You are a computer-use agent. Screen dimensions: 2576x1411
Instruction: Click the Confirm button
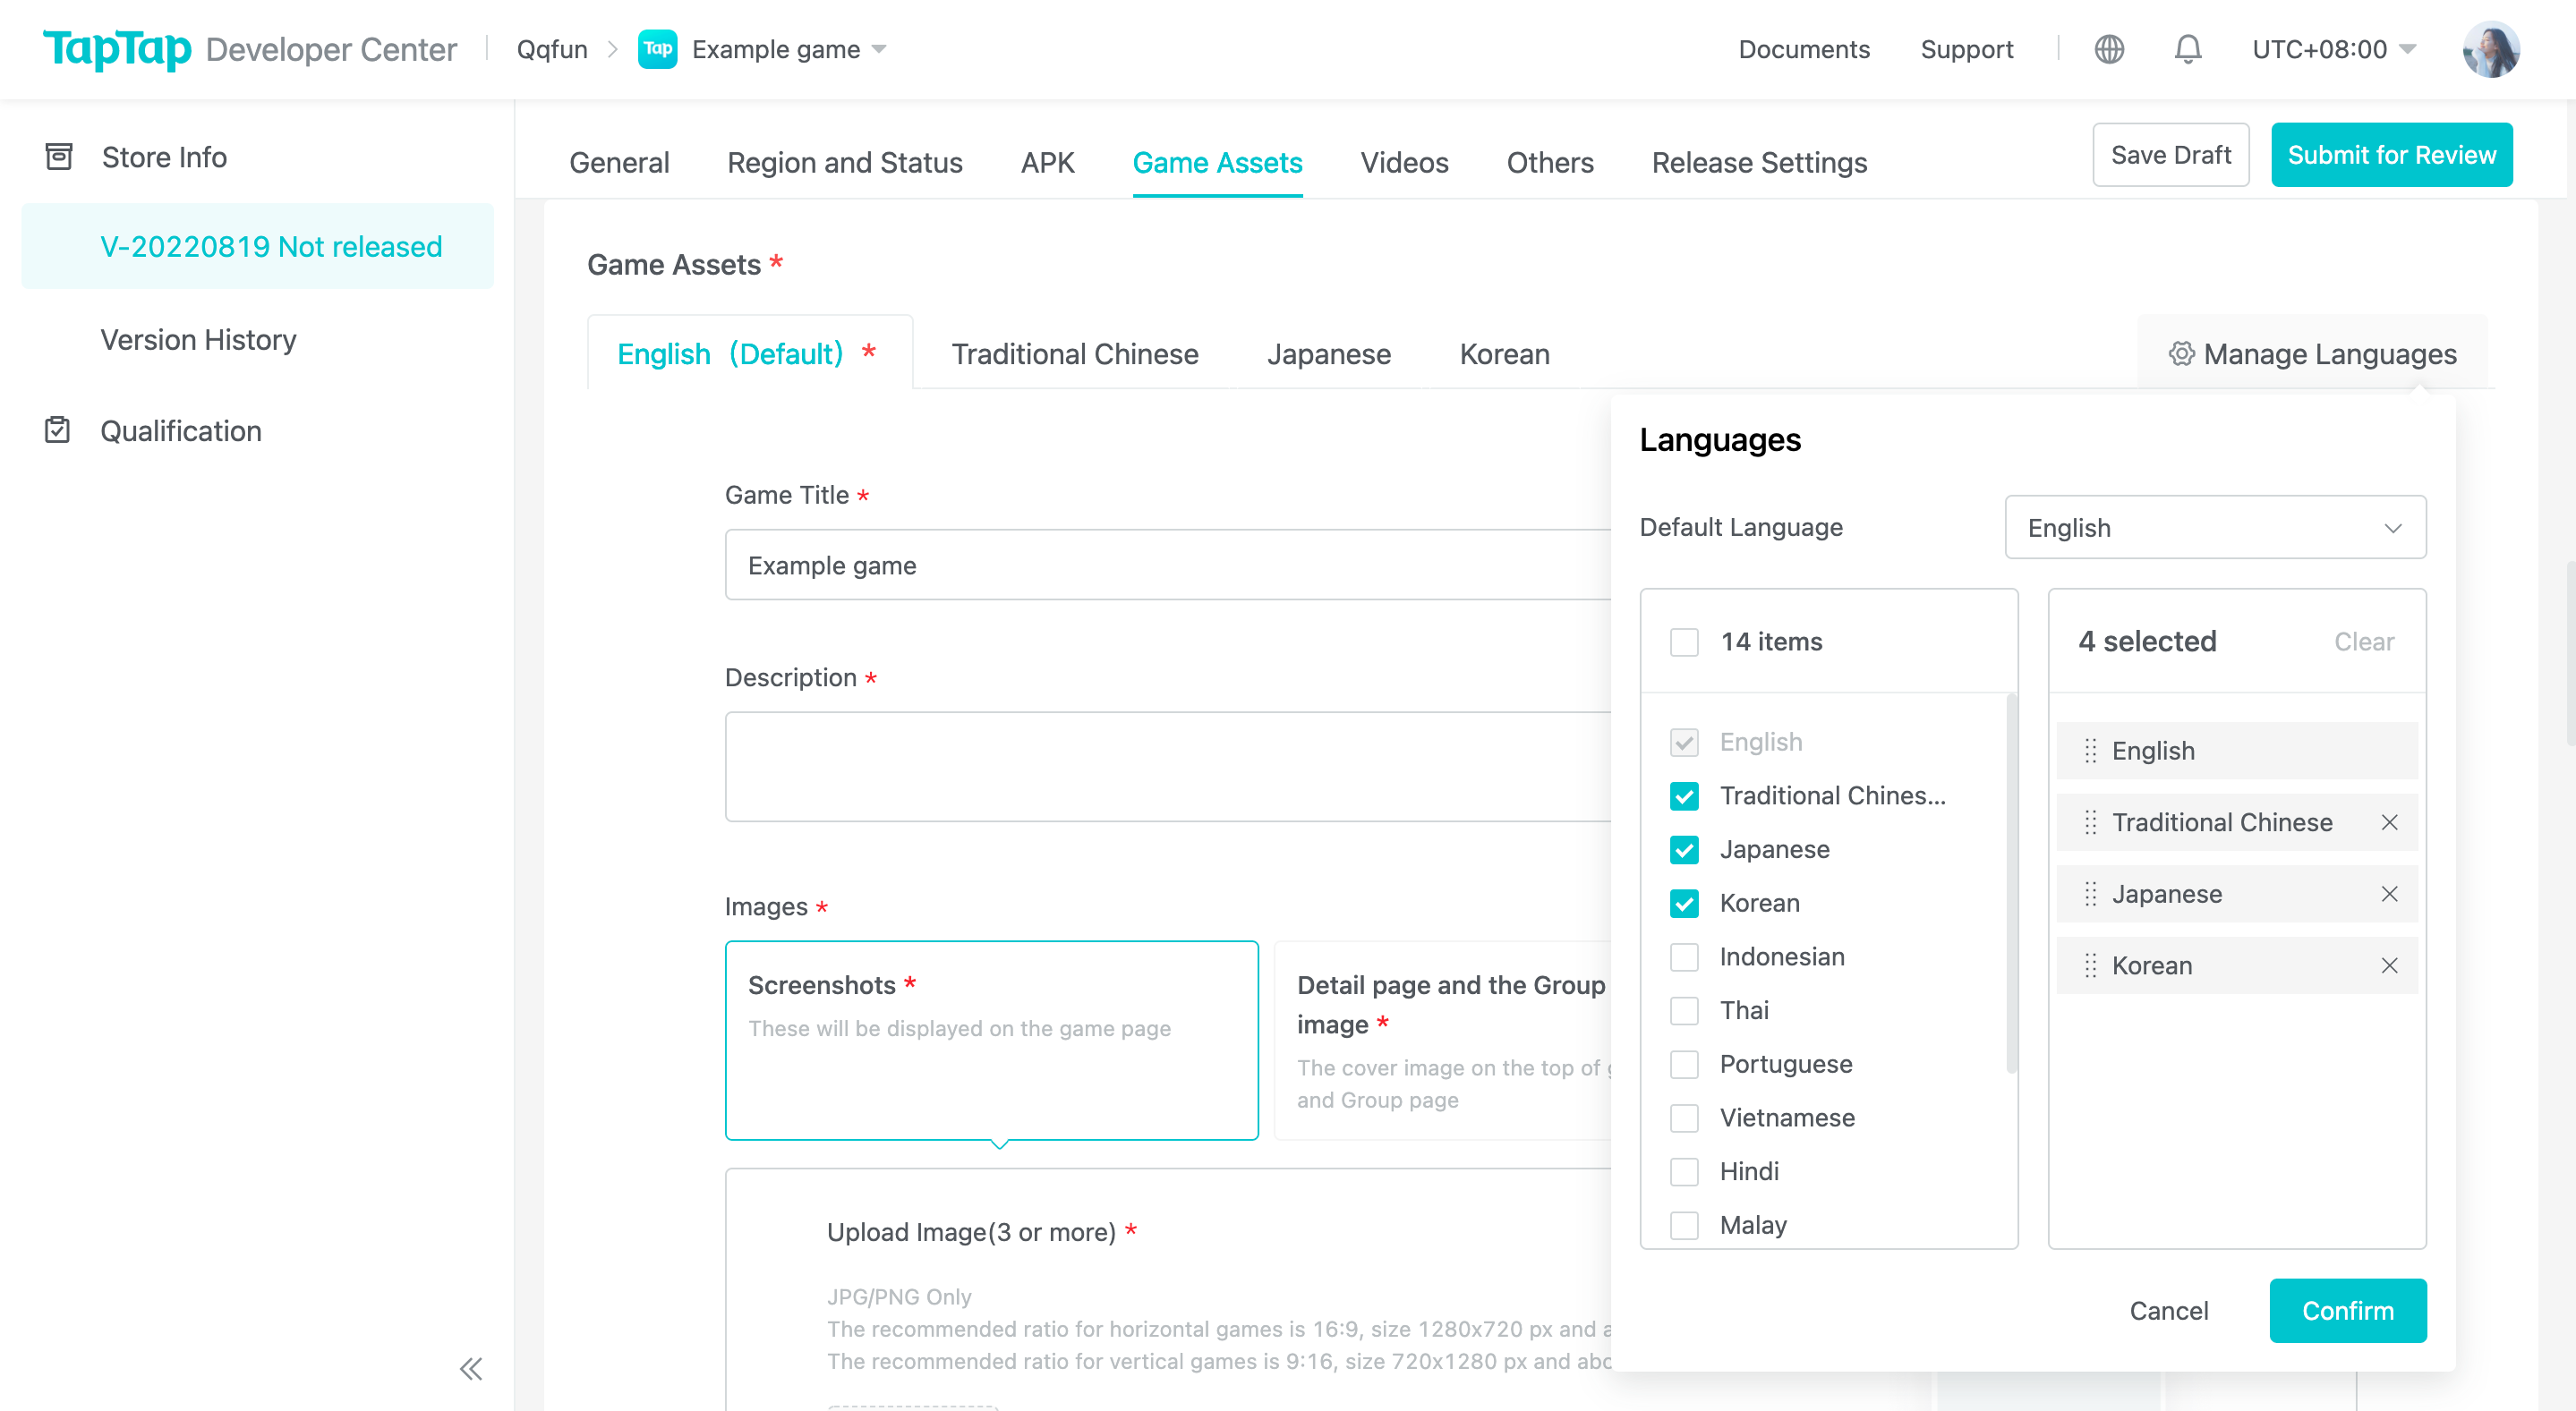pos(2347,1310)
